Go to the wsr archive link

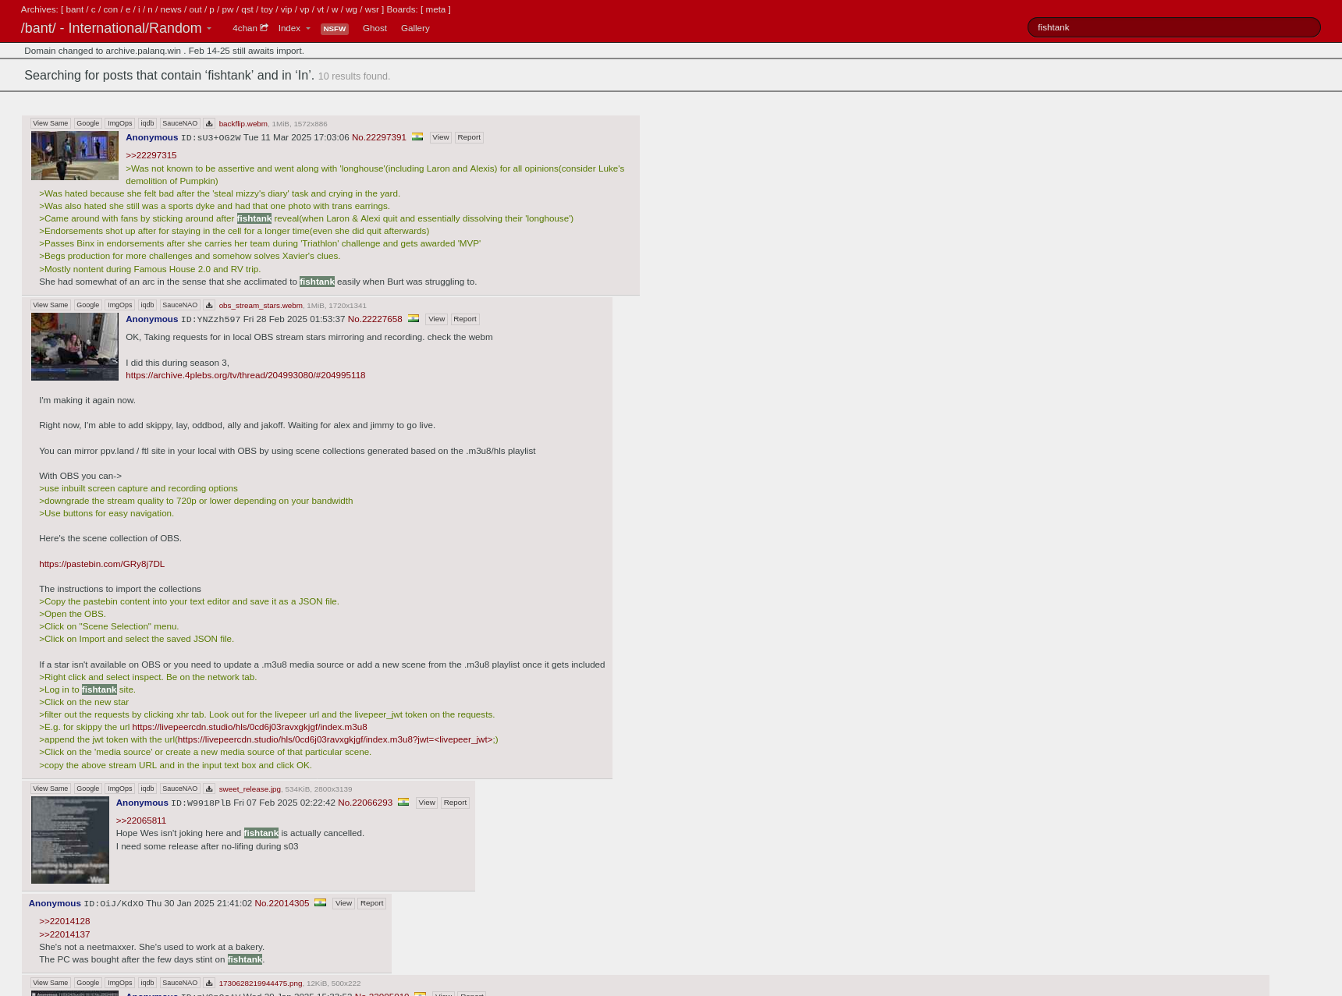coord(372,9)
